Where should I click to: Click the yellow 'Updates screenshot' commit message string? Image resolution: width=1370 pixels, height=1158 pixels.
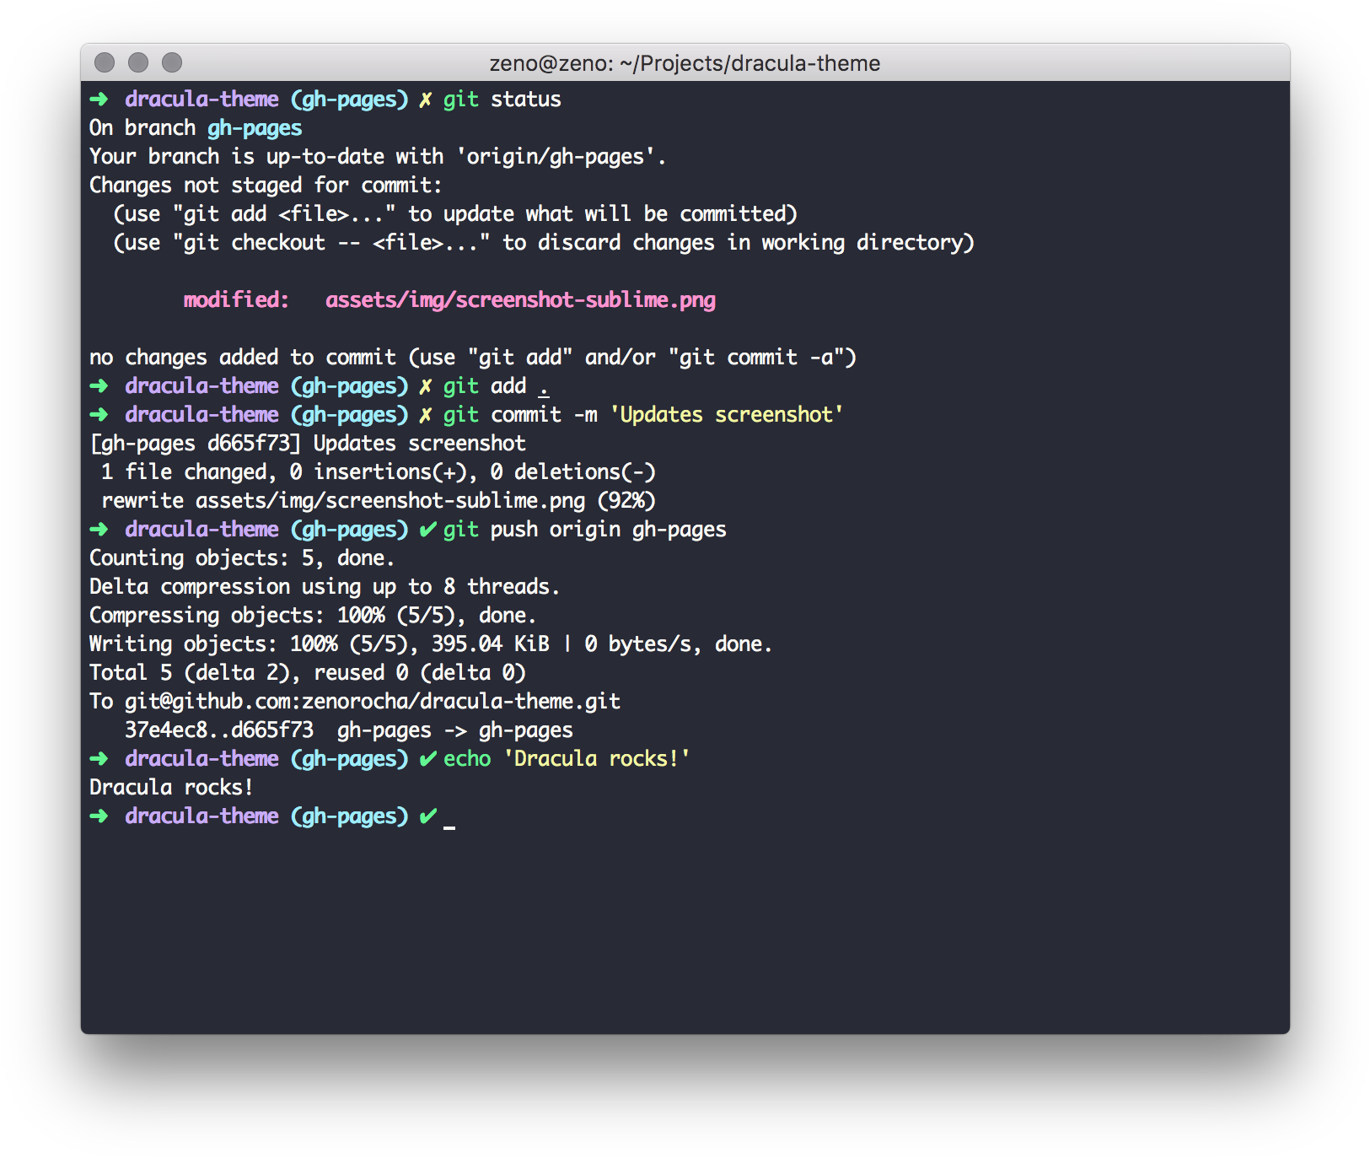[x=727, y=415]
